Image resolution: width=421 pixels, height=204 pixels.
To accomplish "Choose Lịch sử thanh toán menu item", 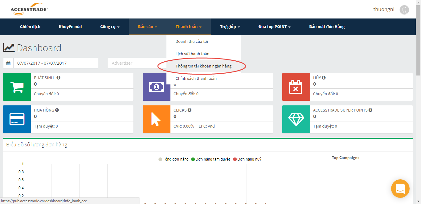I will (x=192, y=54).
